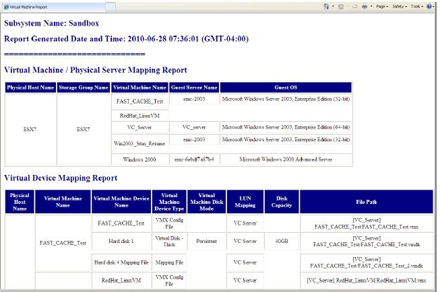Click RedHat_LinuxVM in the server mapping table
Image resolution: width=440 pixels, height=292 pixels.
pyautogui.click(x=139, y=116)
